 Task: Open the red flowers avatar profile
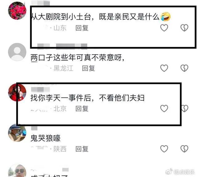tap(17, 11)
